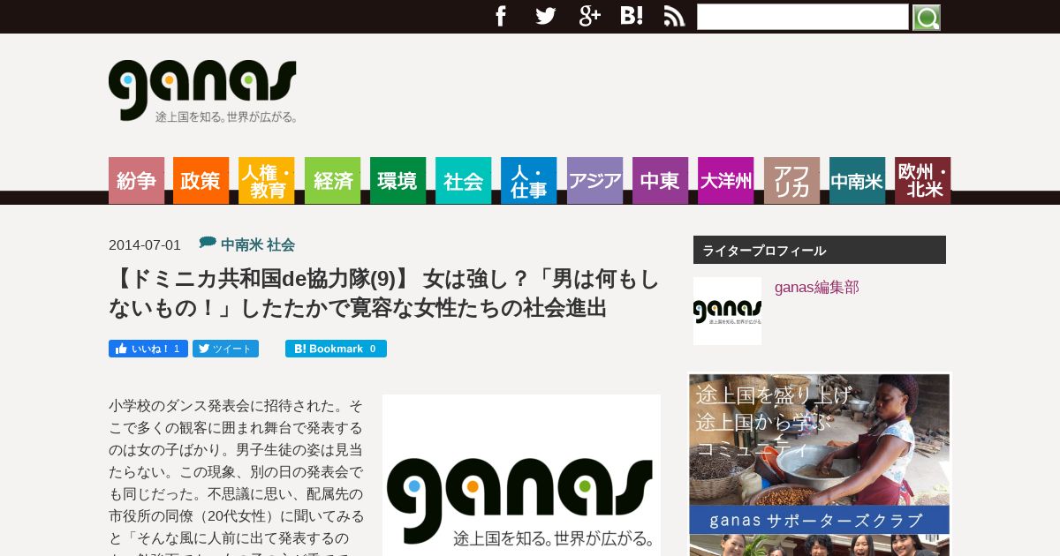Click the ライタープロフィール section header
This screenshot has width=1060, height=556.
click(820, 250)
